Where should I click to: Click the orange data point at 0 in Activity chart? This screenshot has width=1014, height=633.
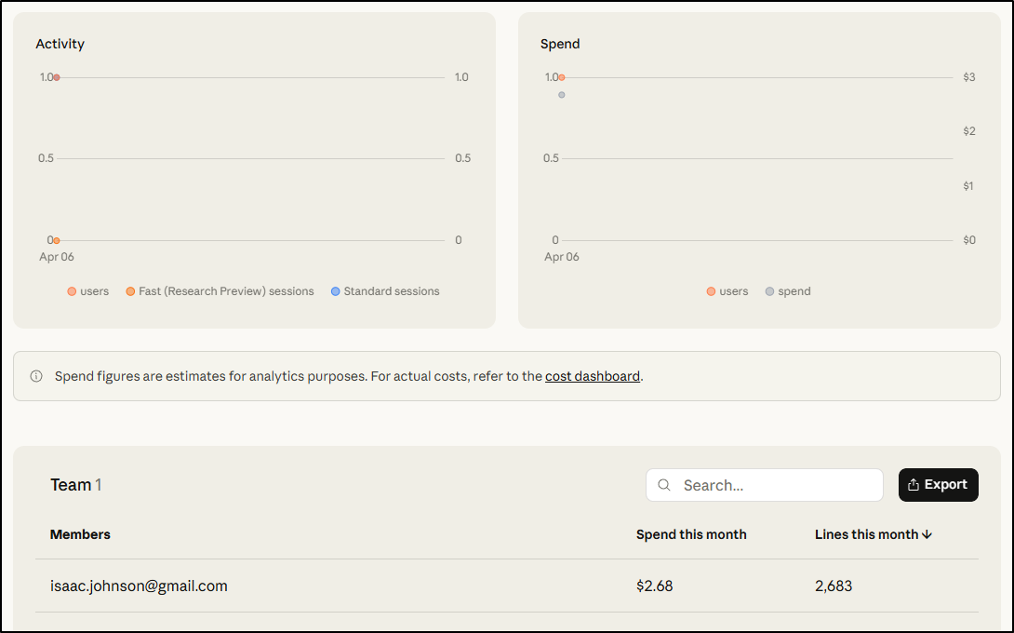tap(56, 240)
